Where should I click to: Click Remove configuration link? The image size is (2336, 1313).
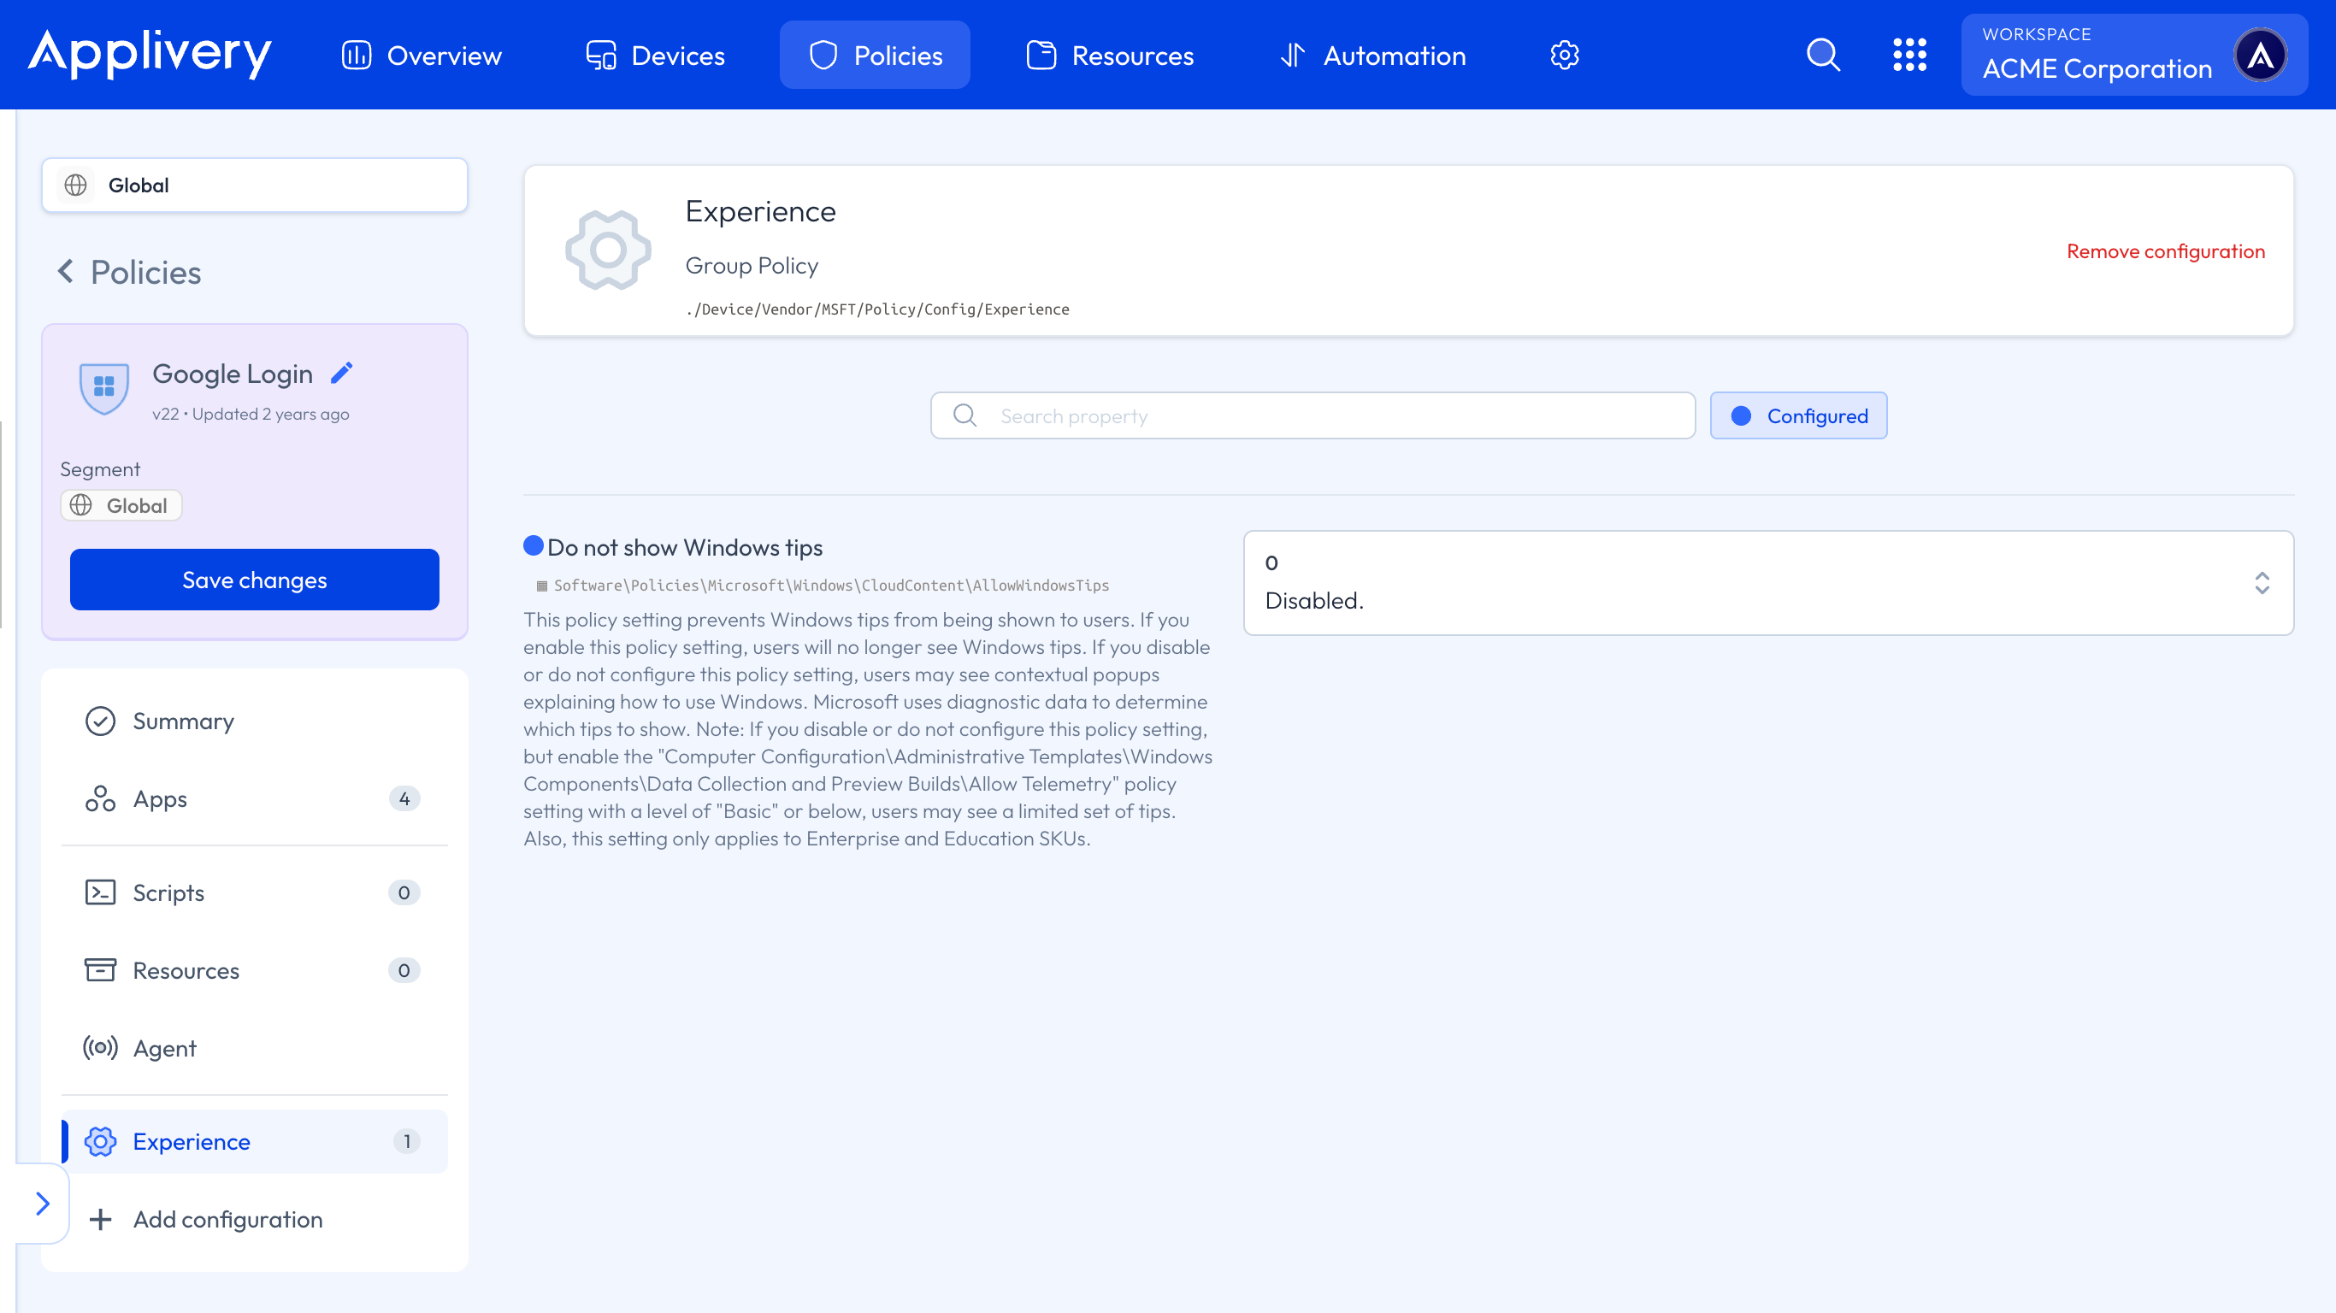click(2166, 251)
